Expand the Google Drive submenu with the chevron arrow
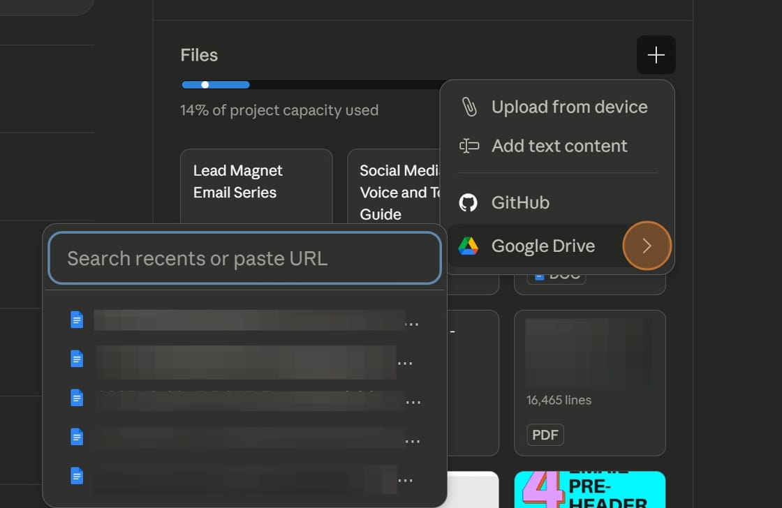This screenshot has height=508, width=782. (647, 246)
